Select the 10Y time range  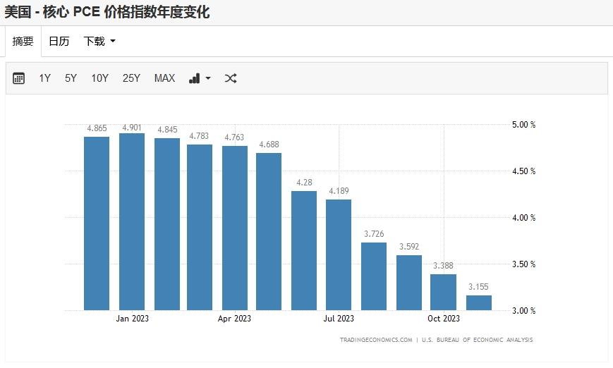coord(99,78)
